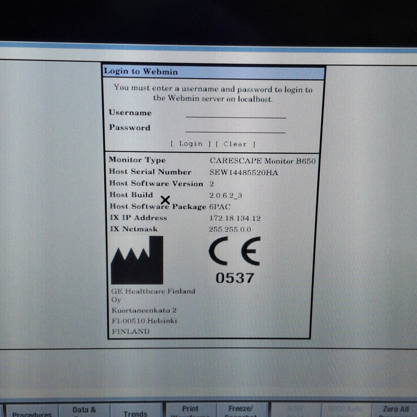Click the IX IP address 172.18.134.12

tap(235, 218)
